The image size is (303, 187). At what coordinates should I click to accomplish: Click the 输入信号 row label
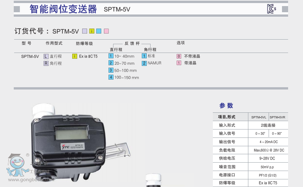[227, 133]
